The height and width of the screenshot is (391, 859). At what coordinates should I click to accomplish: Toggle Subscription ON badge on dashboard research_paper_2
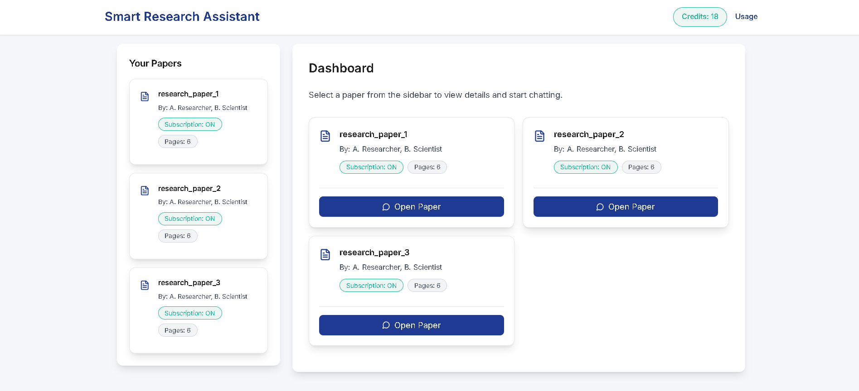click(585, 167)
